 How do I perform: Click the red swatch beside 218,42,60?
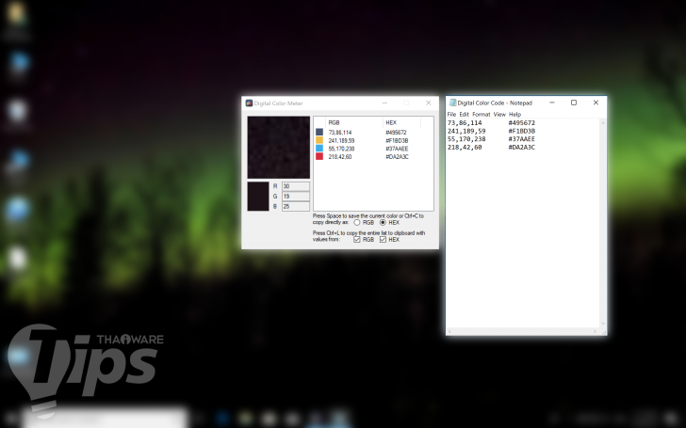[319, 156]
